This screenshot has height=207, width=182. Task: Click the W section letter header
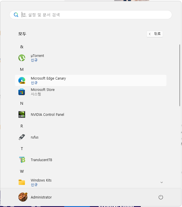pos(22,171)
